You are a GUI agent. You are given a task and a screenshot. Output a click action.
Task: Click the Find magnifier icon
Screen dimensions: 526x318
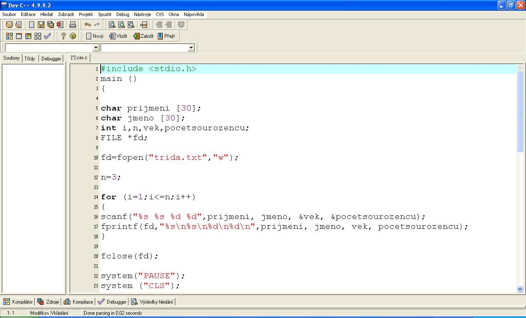(112, 25)
